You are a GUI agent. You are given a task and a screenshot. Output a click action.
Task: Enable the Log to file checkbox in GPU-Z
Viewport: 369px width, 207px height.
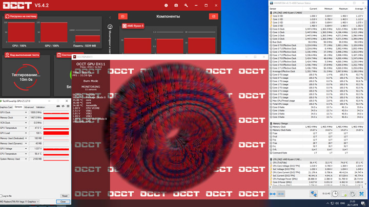(x=1, y=196)
